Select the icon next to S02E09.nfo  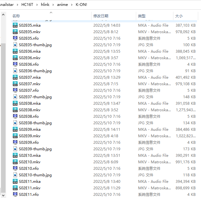pos(15,143)
